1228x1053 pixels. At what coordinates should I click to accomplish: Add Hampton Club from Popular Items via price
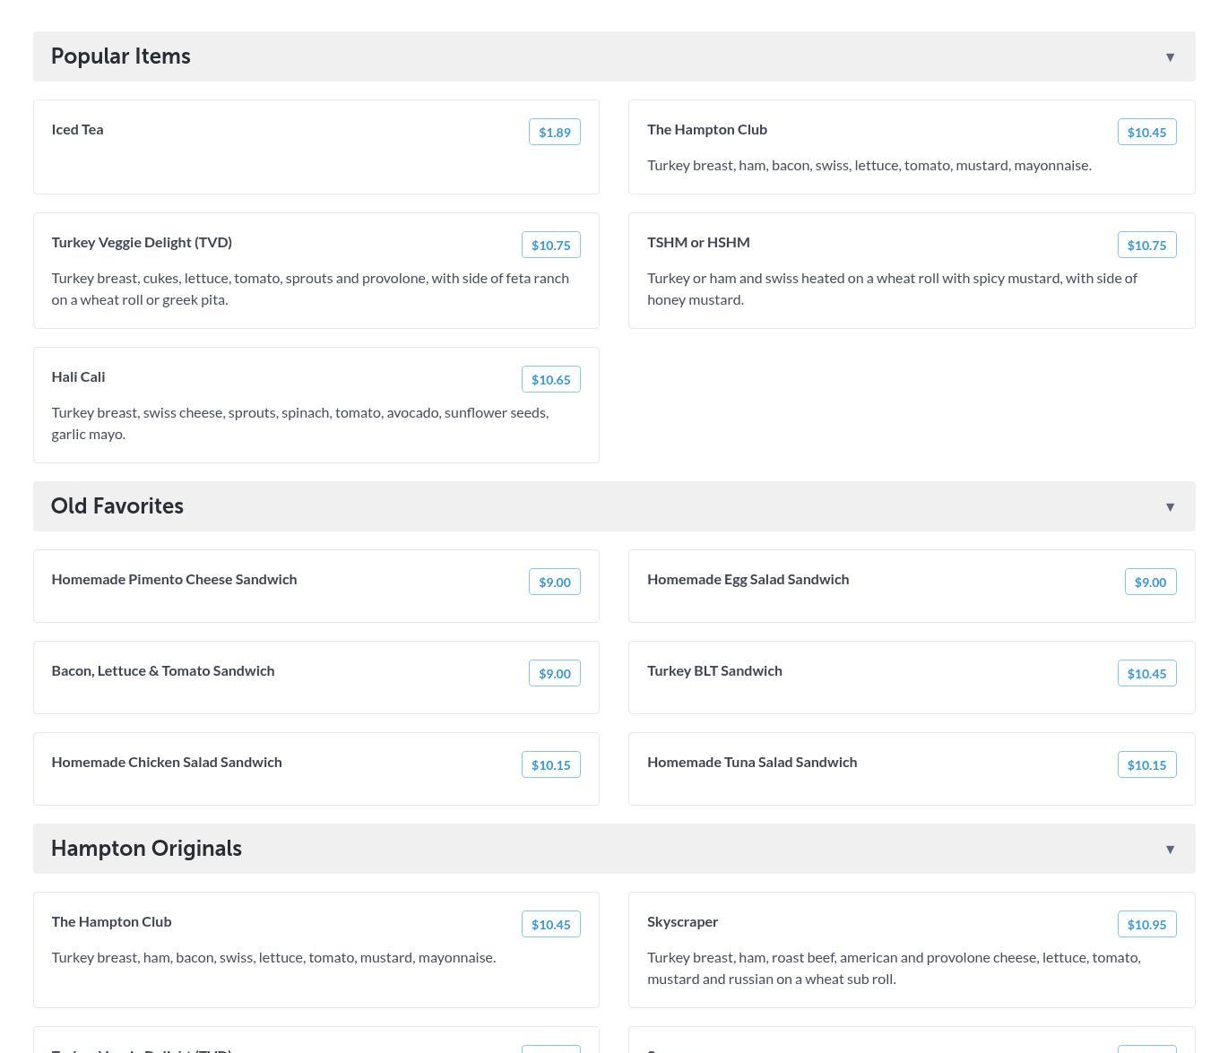pos(1146,133)
